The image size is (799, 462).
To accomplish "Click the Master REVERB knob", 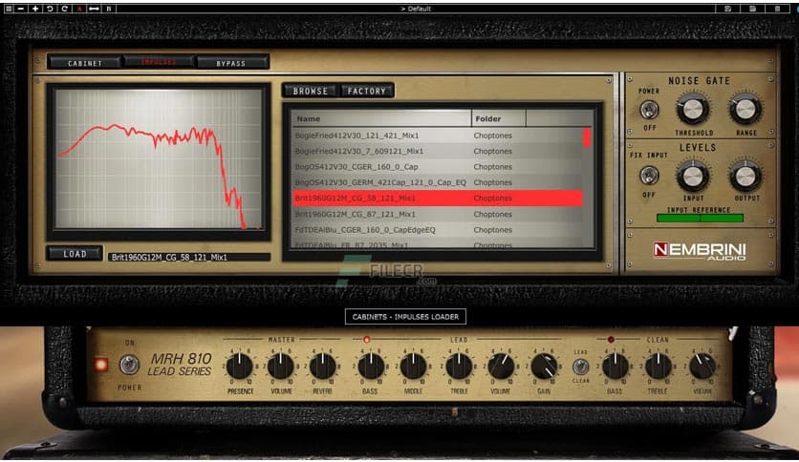I will coord(322,367).
